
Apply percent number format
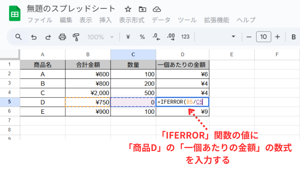[142, 37]
